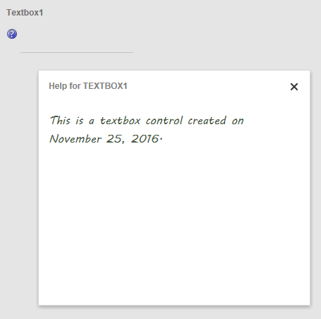Click the year 2016 in help text
This screenshot has height=319, width=321.
click(x=145, y=138)
